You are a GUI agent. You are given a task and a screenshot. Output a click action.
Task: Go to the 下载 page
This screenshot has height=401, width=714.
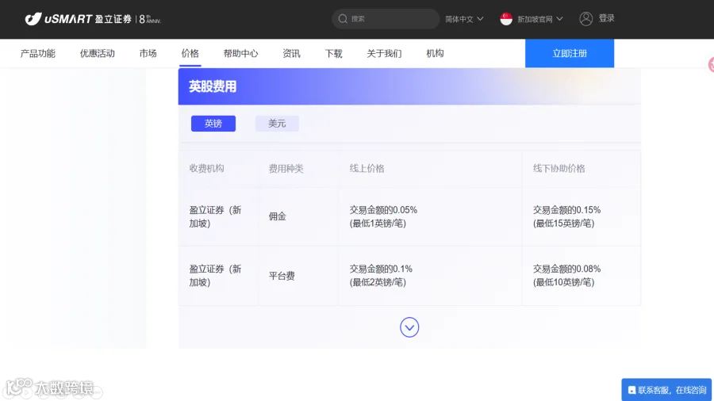point(333,53)
